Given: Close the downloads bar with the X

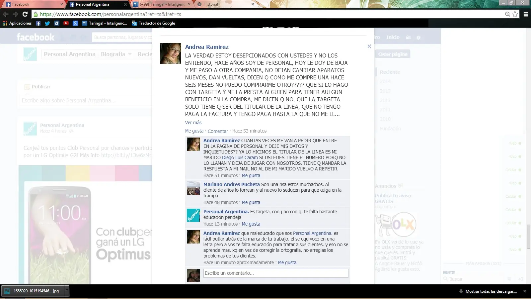Looking at the screenshot, I should 525,291.
